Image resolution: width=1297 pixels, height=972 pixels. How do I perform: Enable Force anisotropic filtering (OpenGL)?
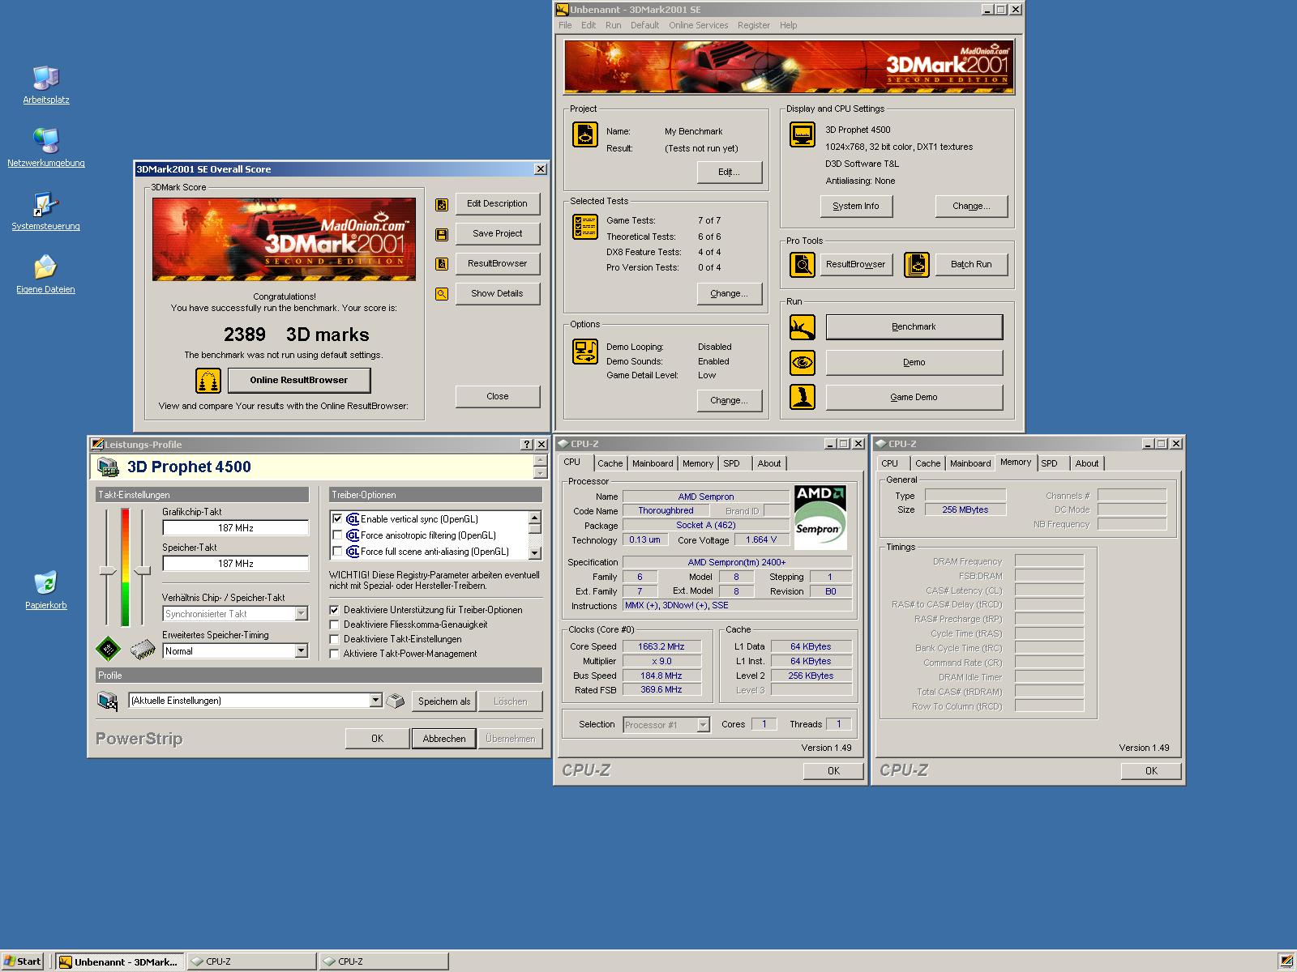(337, 535)
